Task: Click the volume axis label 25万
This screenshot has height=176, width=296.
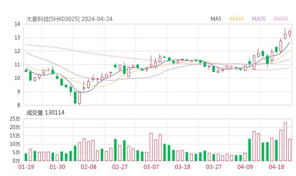Action: pyautogui.click(x=15, y=119)
